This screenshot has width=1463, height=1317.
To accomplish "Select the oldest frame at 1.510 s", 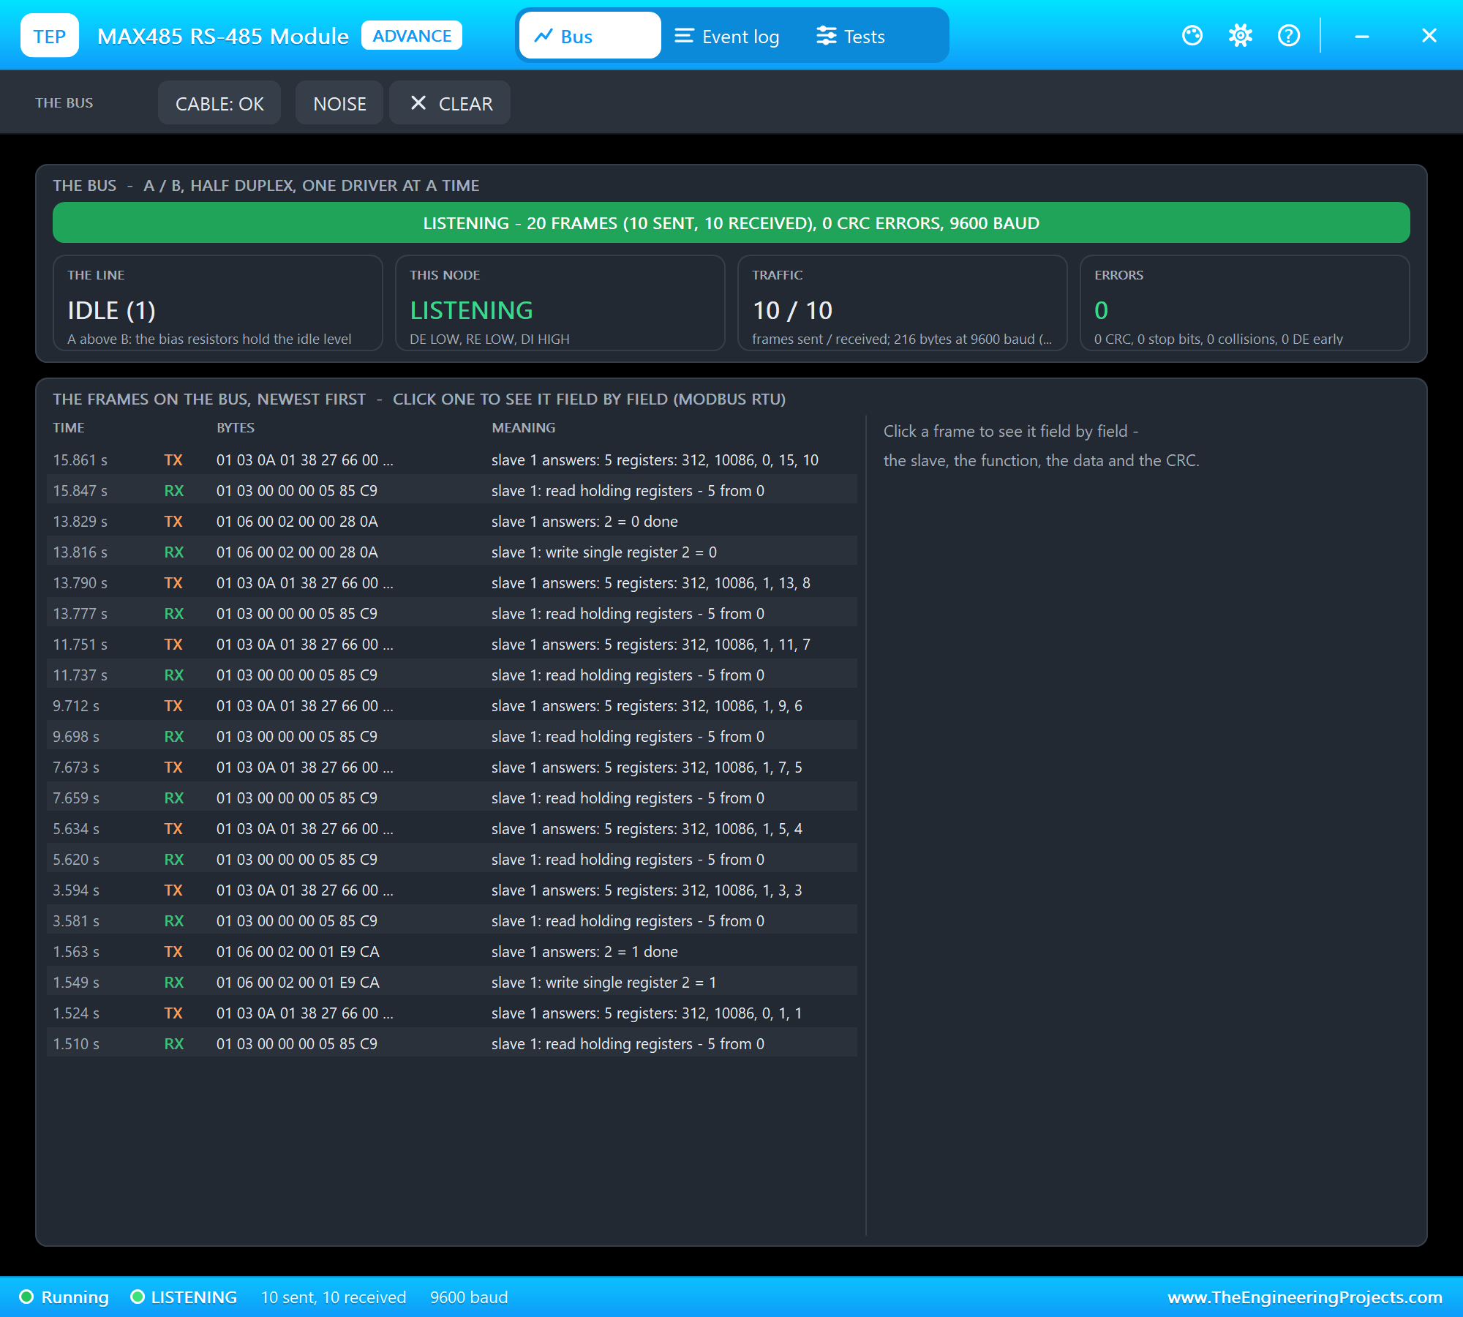I will click(x=452, y=1044).
